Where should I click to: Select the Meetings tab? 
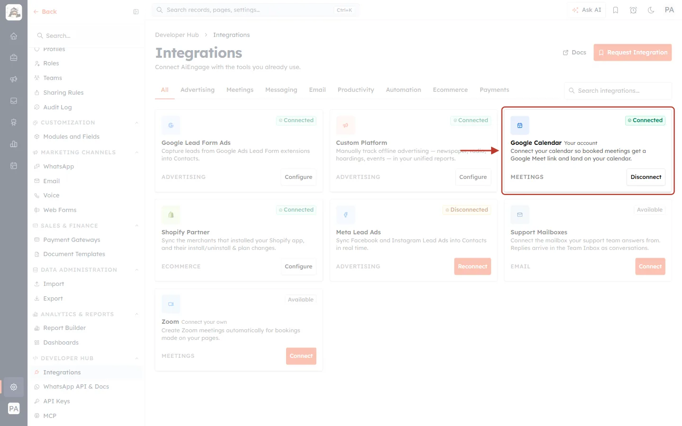click(240, 90)
